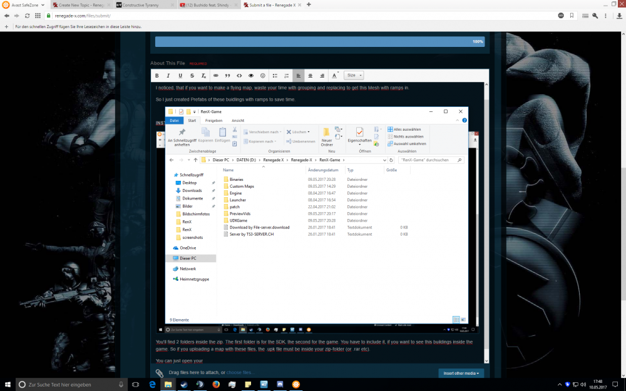Toggle left alignment in the editor toolbar
Image resolution: width=626 pixels, height=391 pixels.
(x=298, y=76)
